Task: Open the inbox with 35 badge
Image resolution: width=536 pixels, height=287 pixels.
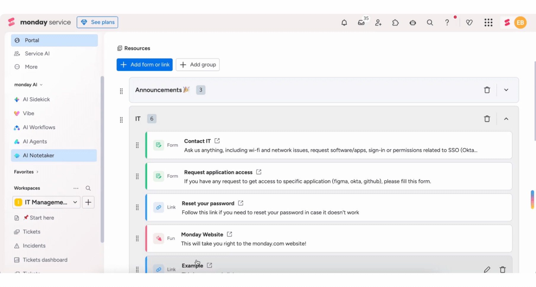Action: (361, 22)
